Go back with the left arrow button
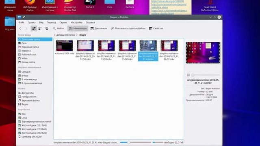This screenshot has height=146, width=260. (20, 28)
